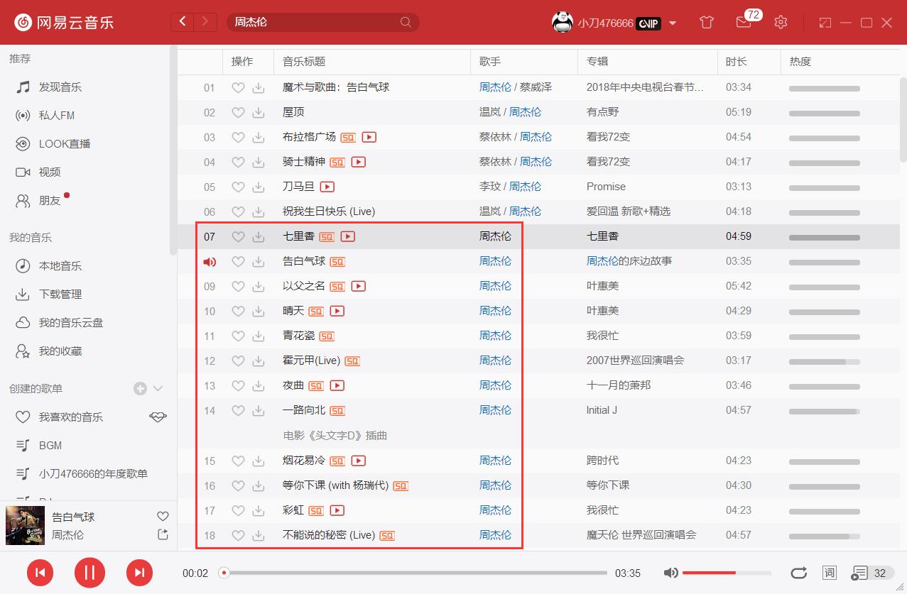Like the song 七里香
This screenshot has width=907, height=594.
(x=239, y=237)
